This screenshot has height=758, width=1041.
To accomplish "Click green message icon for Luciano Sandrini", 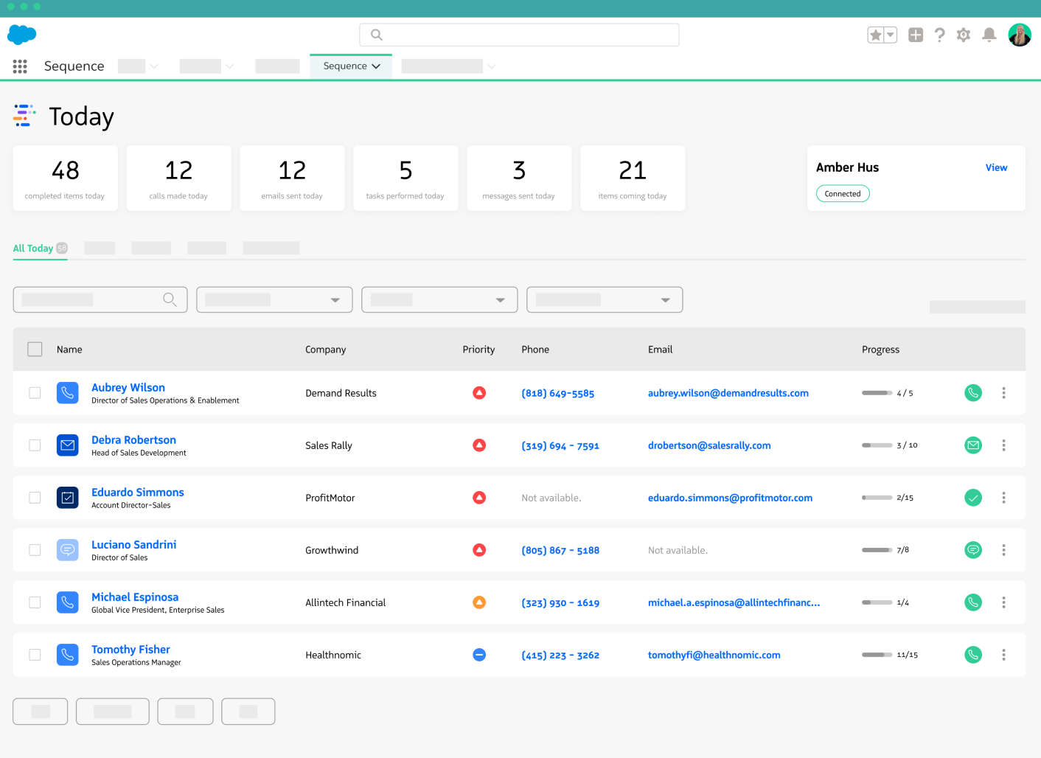I will [x=972, y=550].
